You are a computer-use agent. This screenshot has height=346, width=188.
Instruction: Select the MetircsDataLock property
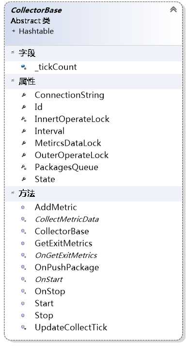pos(68,143)
